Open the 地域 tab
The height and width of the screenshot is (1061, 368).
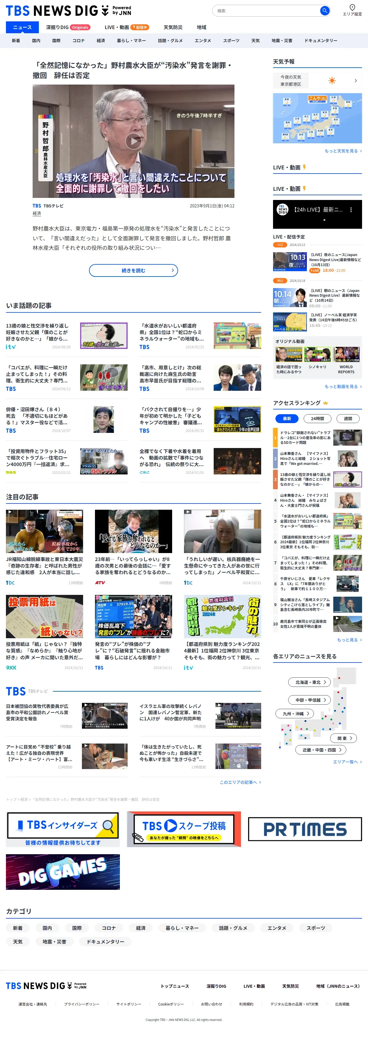(x=202, y=27)
